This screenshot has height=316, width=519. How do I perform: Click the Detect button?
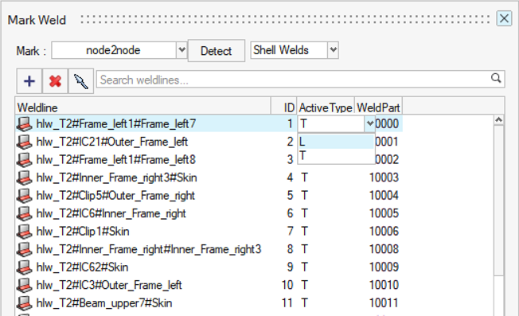[x=217, y=51]
